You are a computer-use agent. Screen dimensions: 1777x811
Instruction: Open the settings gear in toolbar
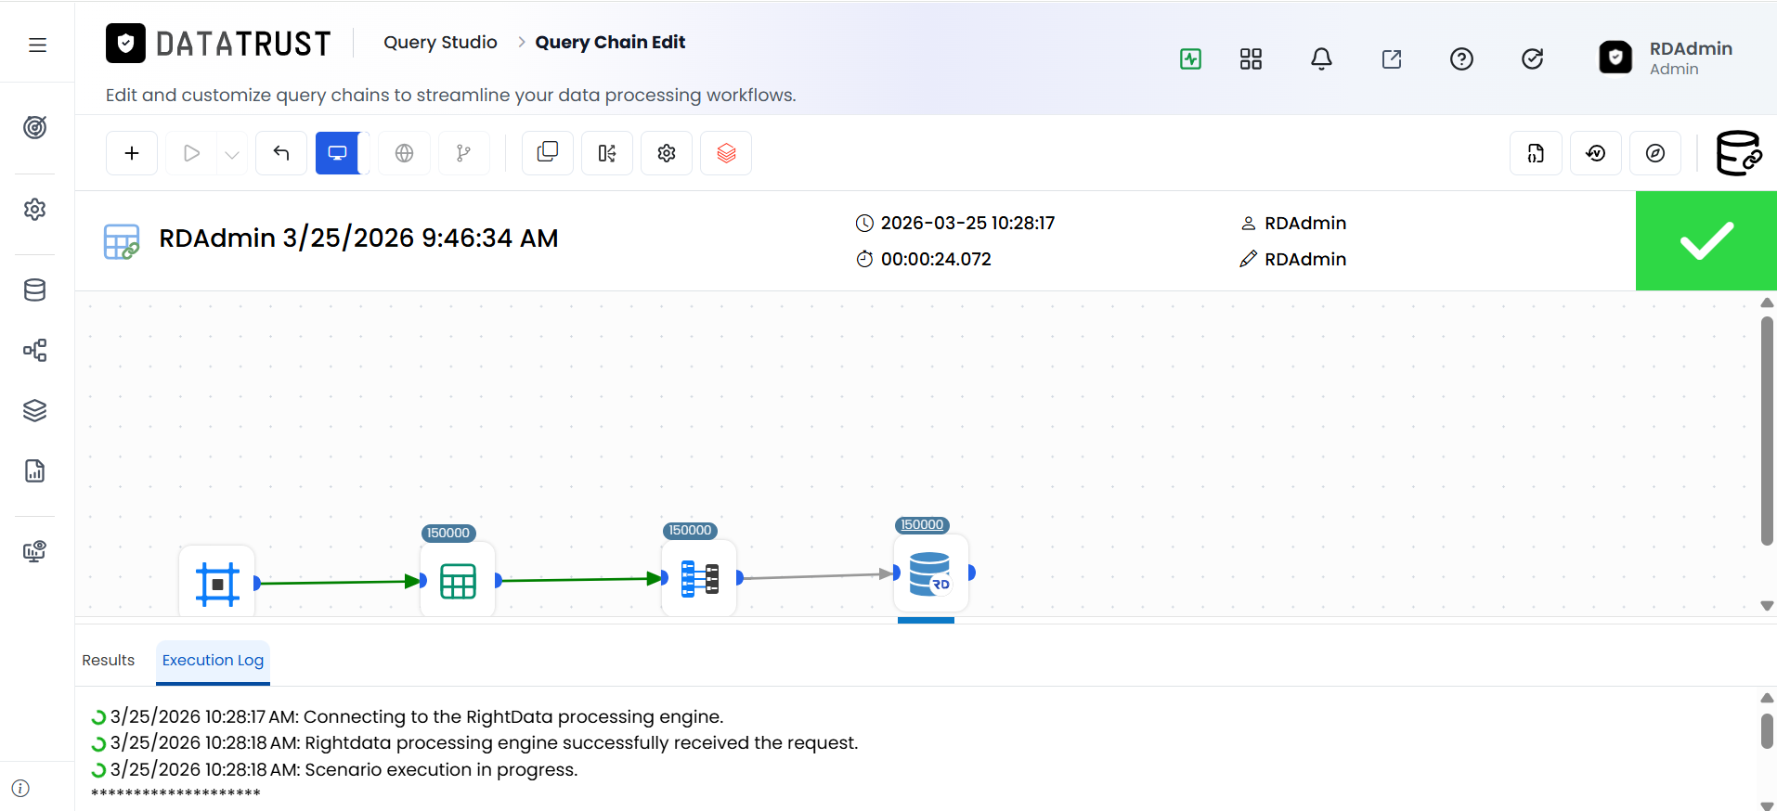click(x=667, y=153)
